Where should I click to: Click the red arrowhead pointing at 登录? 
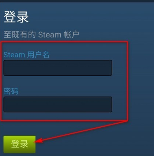[38, 141]
